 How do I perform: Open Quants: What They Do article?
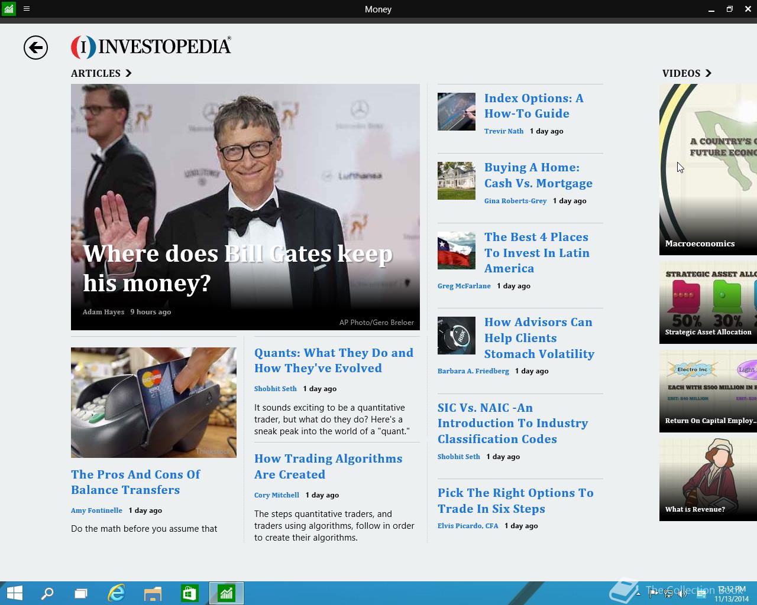coord(334,360)
